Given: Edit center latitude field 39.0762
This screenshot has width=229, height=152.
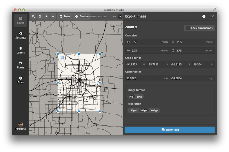Looking at the screenshot, I should click(148, 78).
